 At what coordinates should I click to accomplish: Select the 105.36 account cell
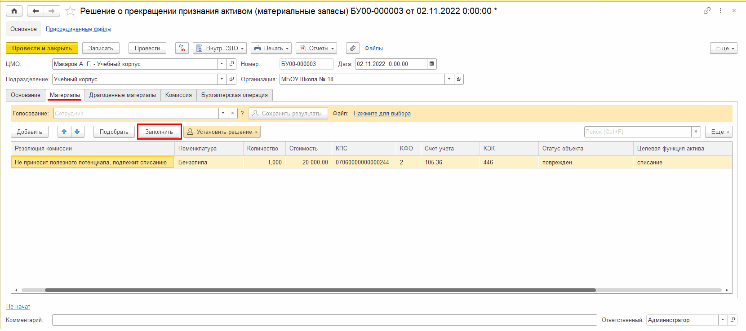[x=450, y=162]
